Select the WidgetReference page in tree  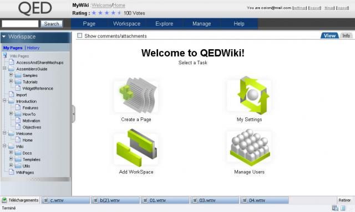tap(38, 89)
